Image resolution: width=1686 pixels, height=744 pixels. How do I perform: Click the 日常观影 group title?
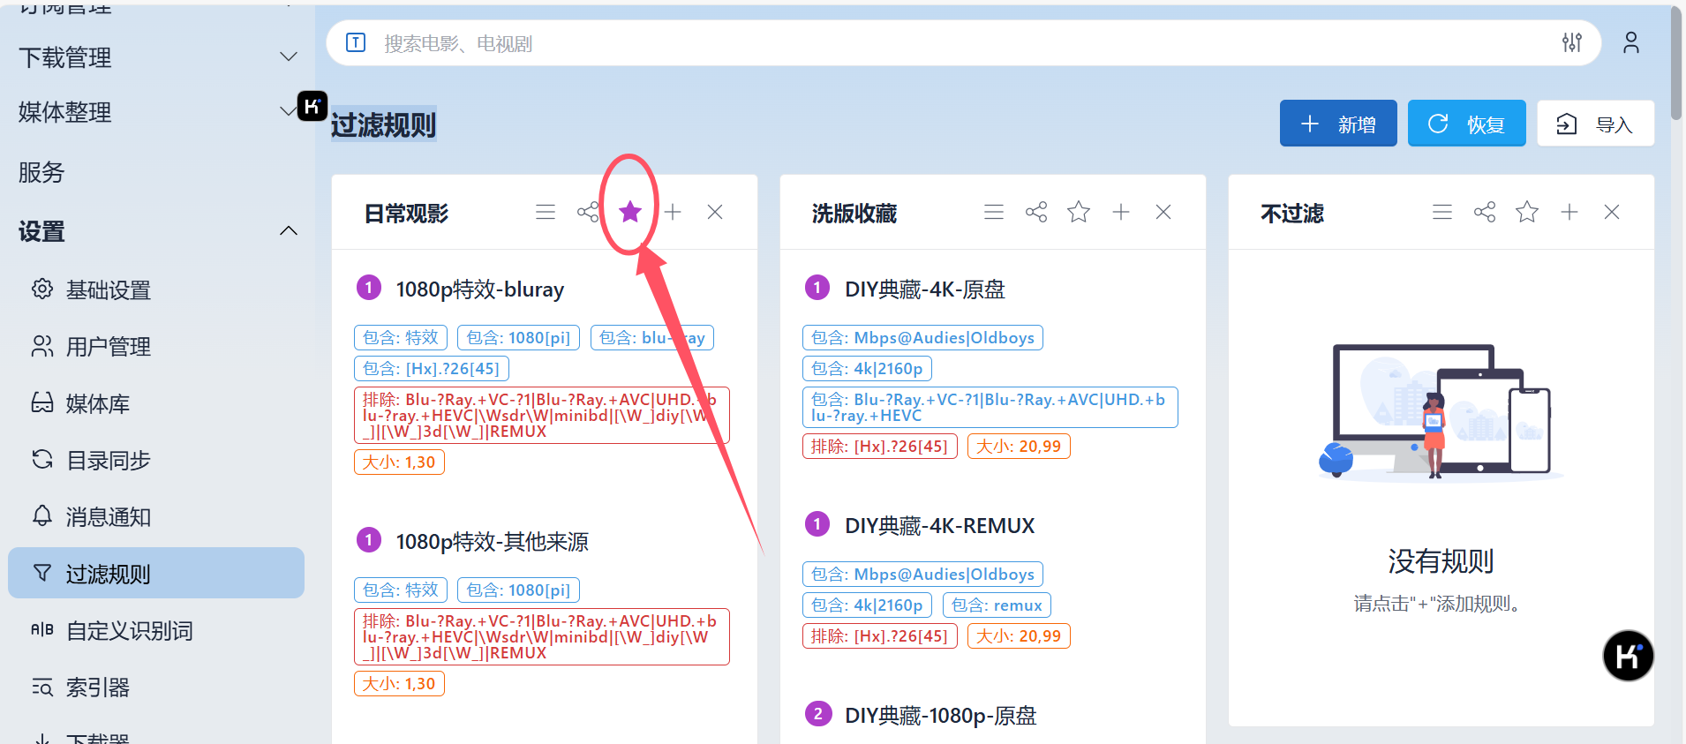pyautogui.click(x=406, y=213)
